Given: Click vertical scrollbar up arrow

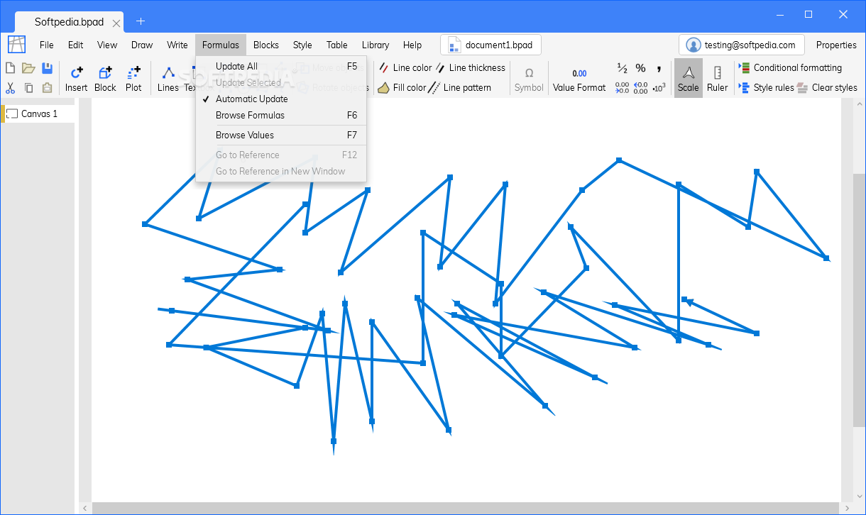Looking at the screenshot, I should tap(859, 104).
